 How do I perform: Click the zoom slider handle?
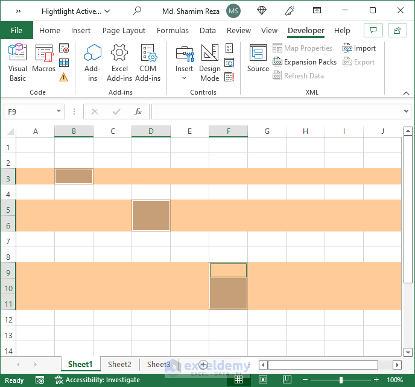341,380
